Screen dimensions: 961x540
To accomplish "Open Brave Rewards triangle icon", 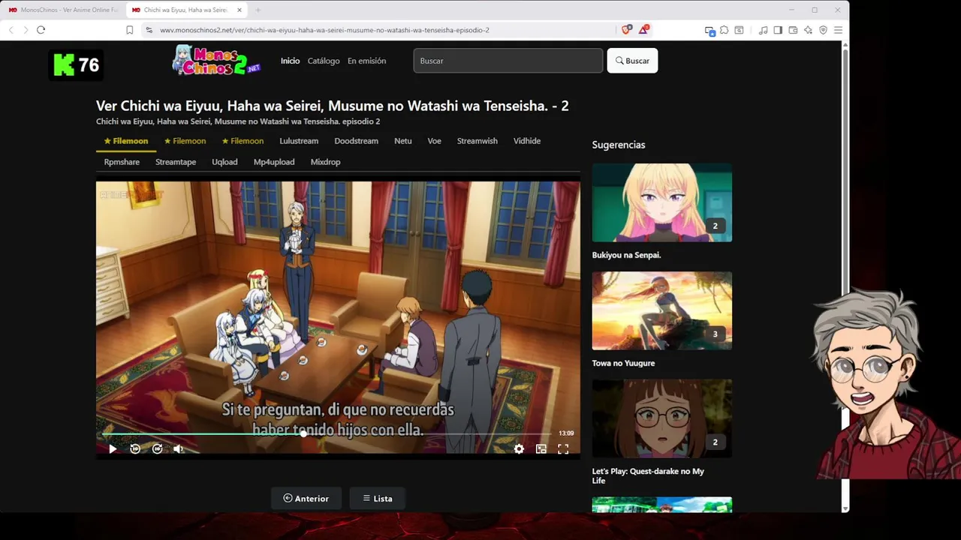I will (x=643, y=29).
